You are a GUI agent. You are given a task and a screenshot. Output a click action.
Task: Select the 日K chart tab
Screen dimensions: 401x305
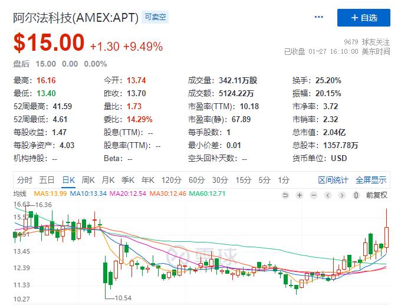click(68, 180)
